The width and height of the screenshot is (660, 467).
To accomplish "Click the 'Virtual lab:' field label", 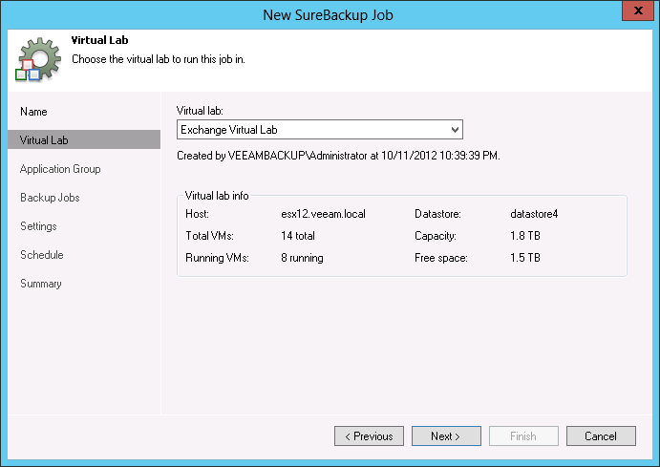I will point(200,111).
